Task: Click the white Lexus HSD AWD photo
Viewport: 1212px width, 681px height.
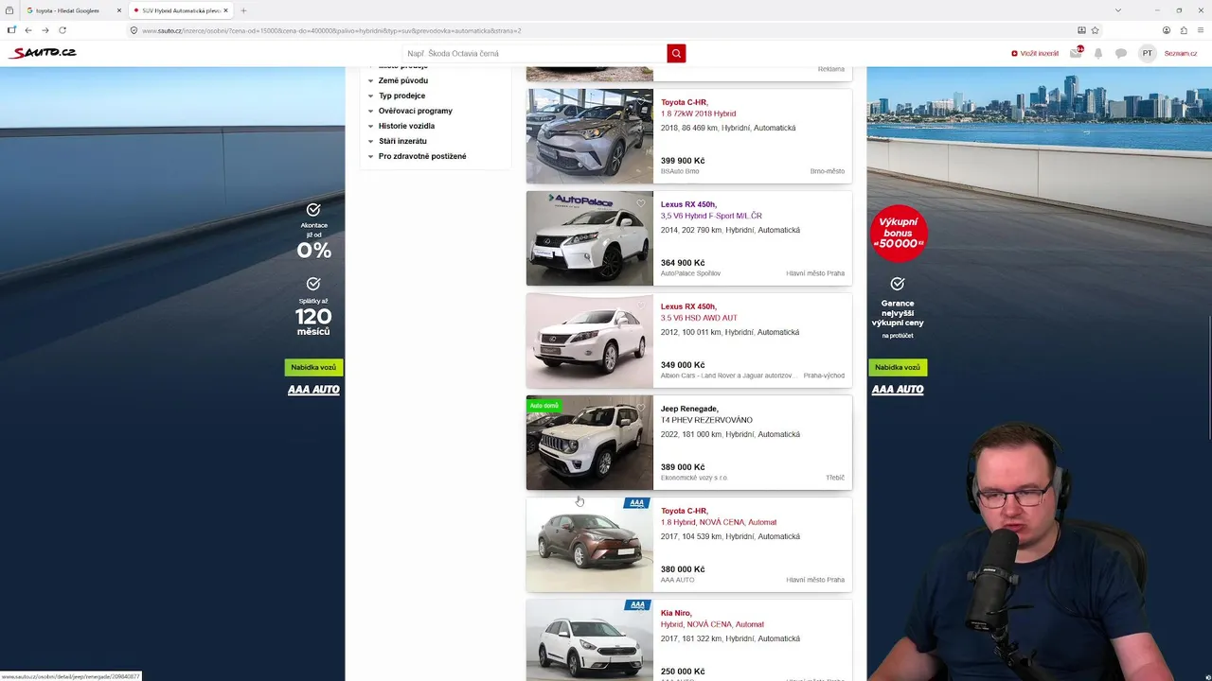Action: [x=590, y=340]
